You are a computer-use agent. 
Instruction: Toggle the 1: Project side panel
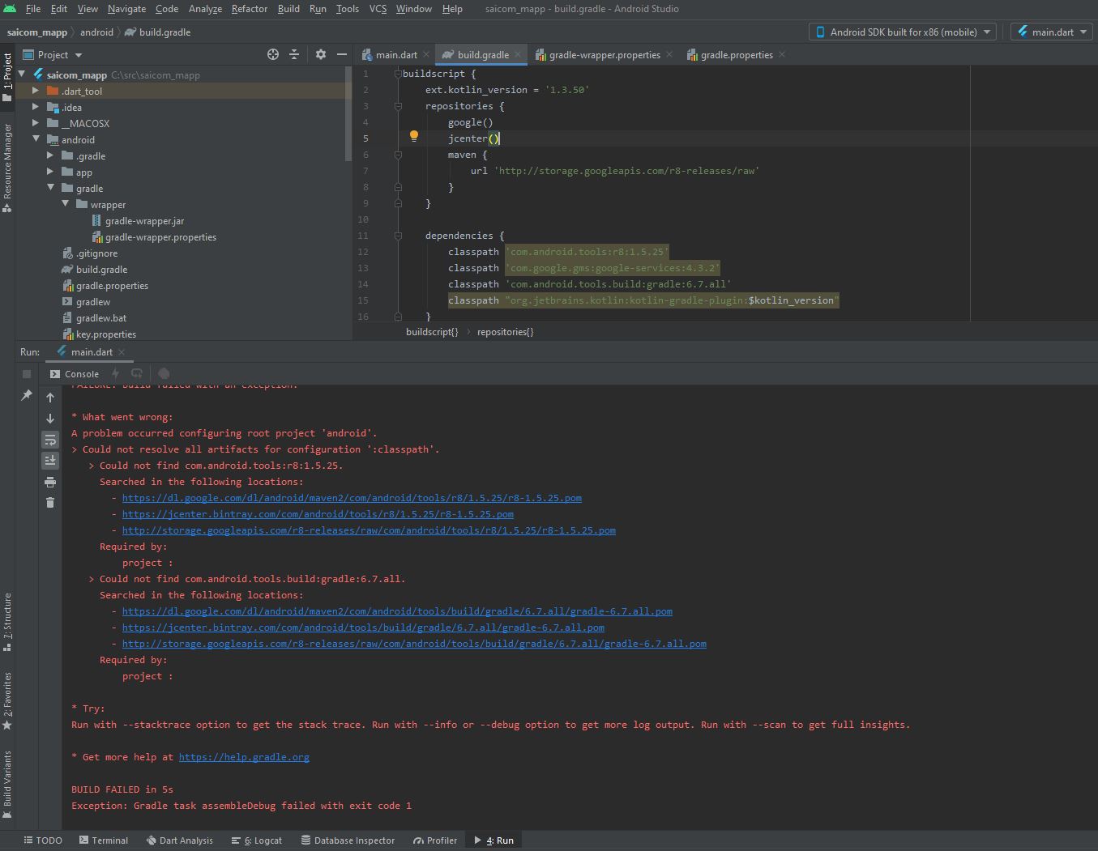click(x=7, y=77)
